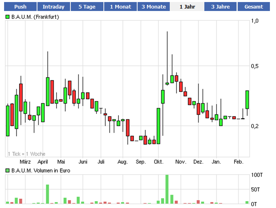The width and height of the screenshot is (276, 208).
Task: Switch to the Push tab
Action: click(20, 7)
